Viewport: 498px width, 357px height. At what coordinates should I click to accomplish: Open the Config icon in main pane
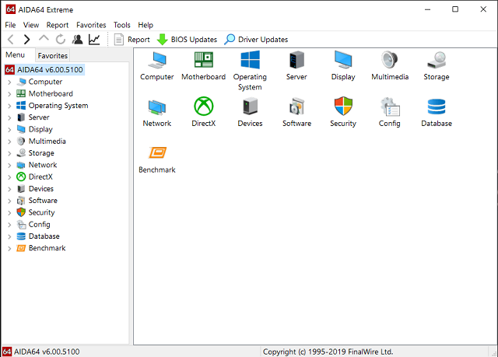click(390, 107)
